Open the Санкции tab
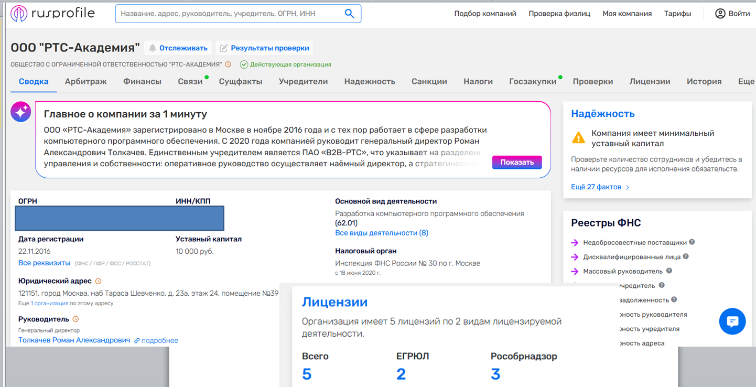The image size is (756, 387). pyautogui.click(x=429, y=81)
